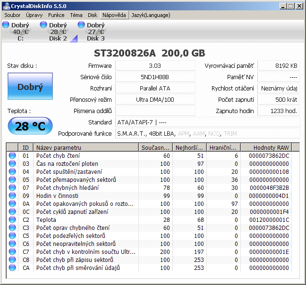Click the big Dobrý health status button

tap(30, 86)
